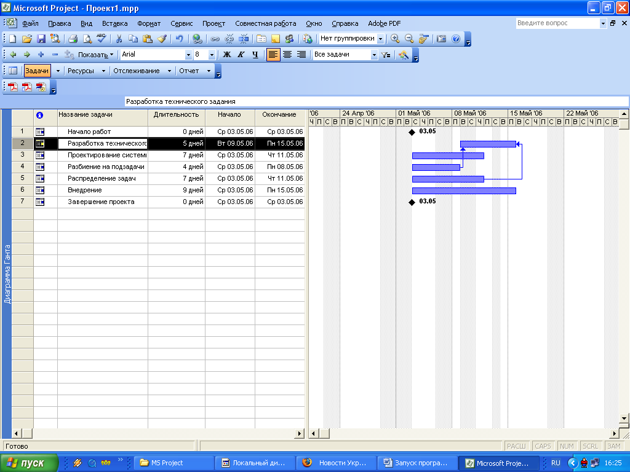The image size is (630, 472).
Task: Copy the selected task
Action: tap(133, 39)
